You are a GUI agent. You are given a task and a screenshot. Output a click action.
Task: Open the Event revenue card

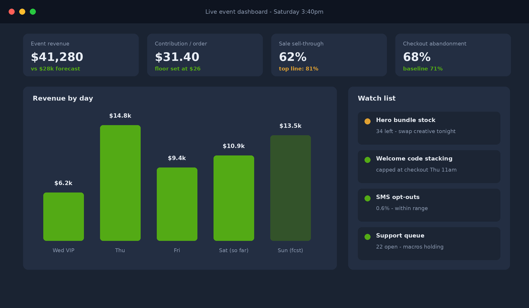coord(81,55)
